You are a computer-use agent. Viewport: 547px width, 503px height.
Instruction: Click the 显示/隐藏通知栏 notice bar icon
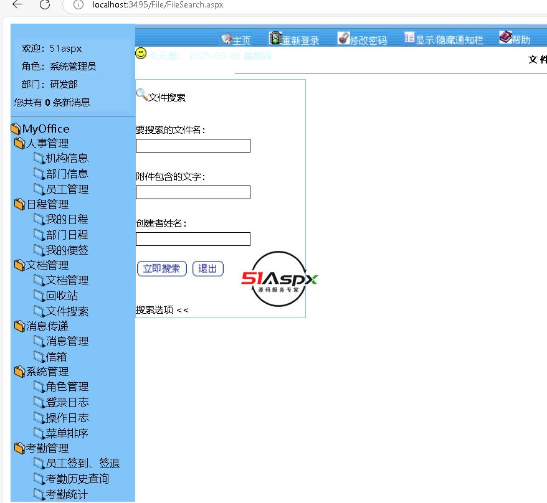coord(409,37)
